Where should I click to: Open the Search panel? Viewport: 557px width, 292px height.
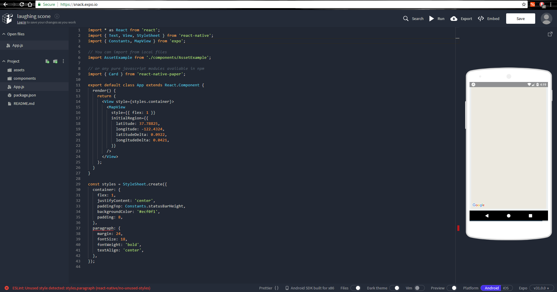(413, 19)
